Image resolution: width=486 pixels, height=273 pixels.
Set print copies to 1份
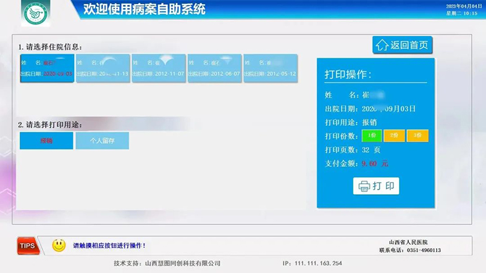pyautogui.click(x=372, y=136)
